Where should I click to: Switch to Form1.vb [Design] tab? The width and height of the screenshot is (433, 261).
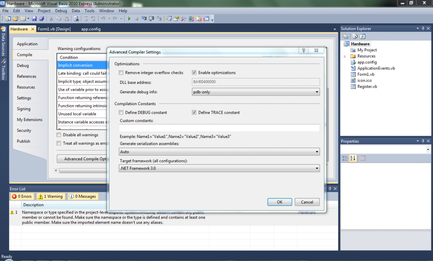pyautogui.click(x=54, y=29)
